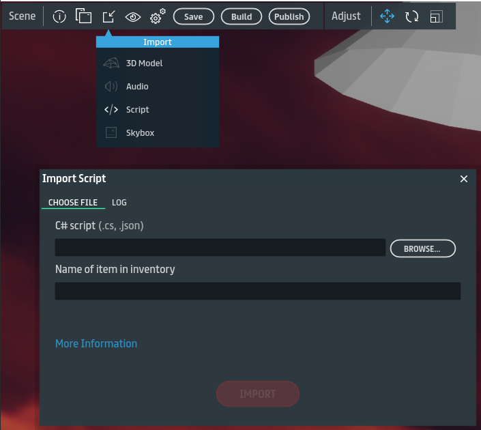Select the Move tool in Adjust

(387, 16)
